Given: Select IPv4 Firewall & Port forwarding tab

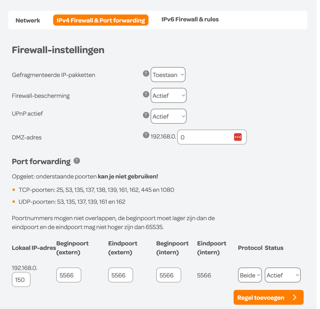Looking at the screenshot, I should tap(101, 20).
